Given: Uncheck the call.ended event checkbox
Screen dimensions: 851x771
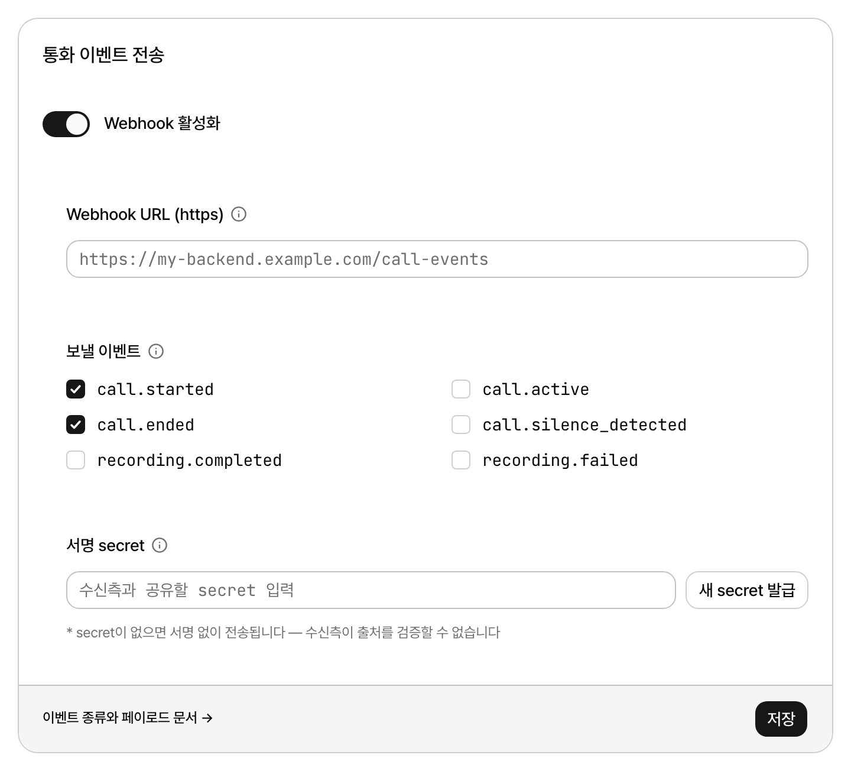Looking at the screenshot, I should (x=76, y=425).
